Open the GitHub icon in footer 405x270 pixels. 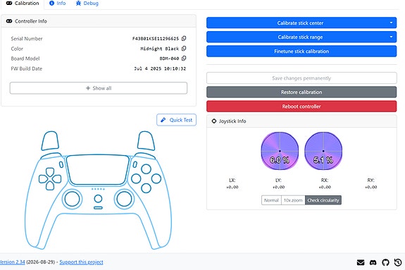385,262
